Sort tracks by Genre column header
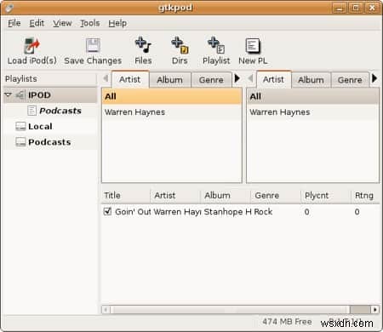Image resolution: width=383 pixels, height=332 pixels. (275, 196)
